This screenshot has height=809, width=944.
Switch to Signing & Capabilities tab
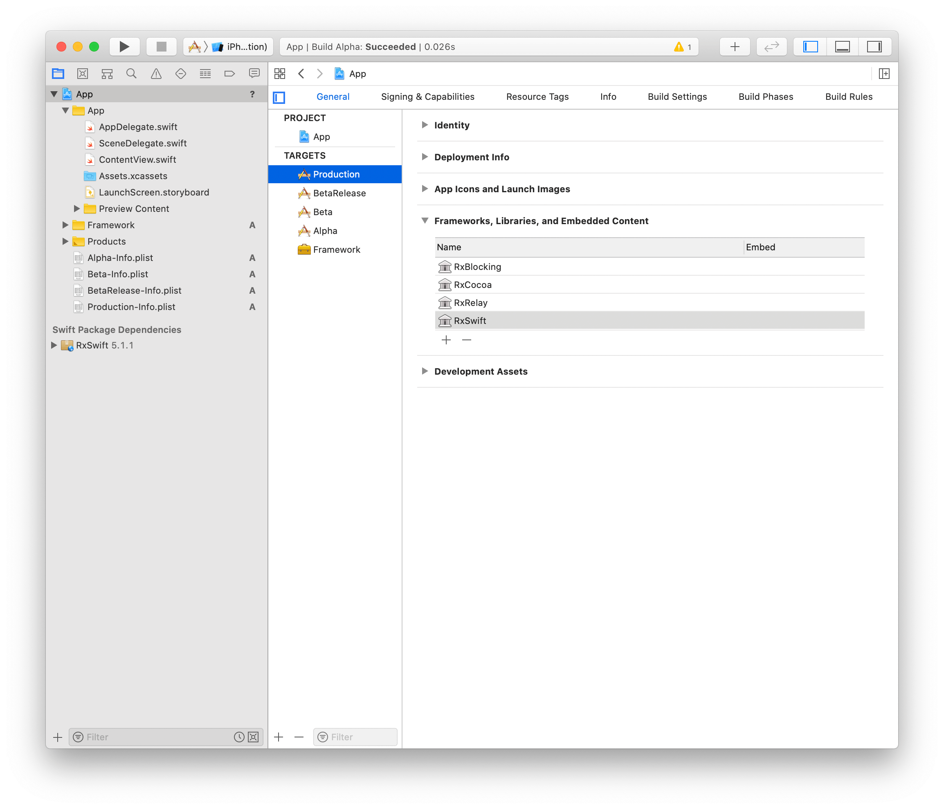[x=427, y=97]
